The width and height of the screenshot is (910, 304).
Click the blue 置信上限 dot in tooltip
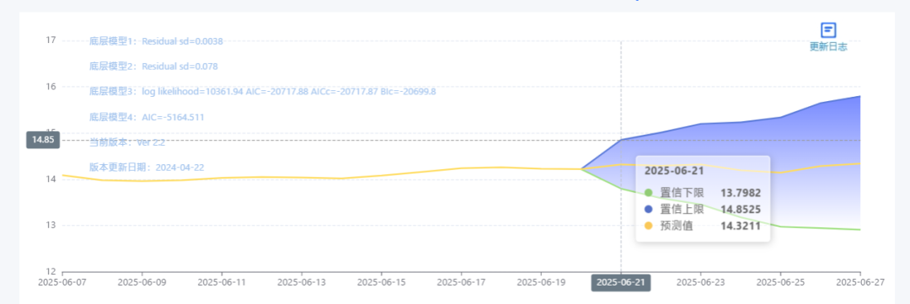click(x=648, y=209)
